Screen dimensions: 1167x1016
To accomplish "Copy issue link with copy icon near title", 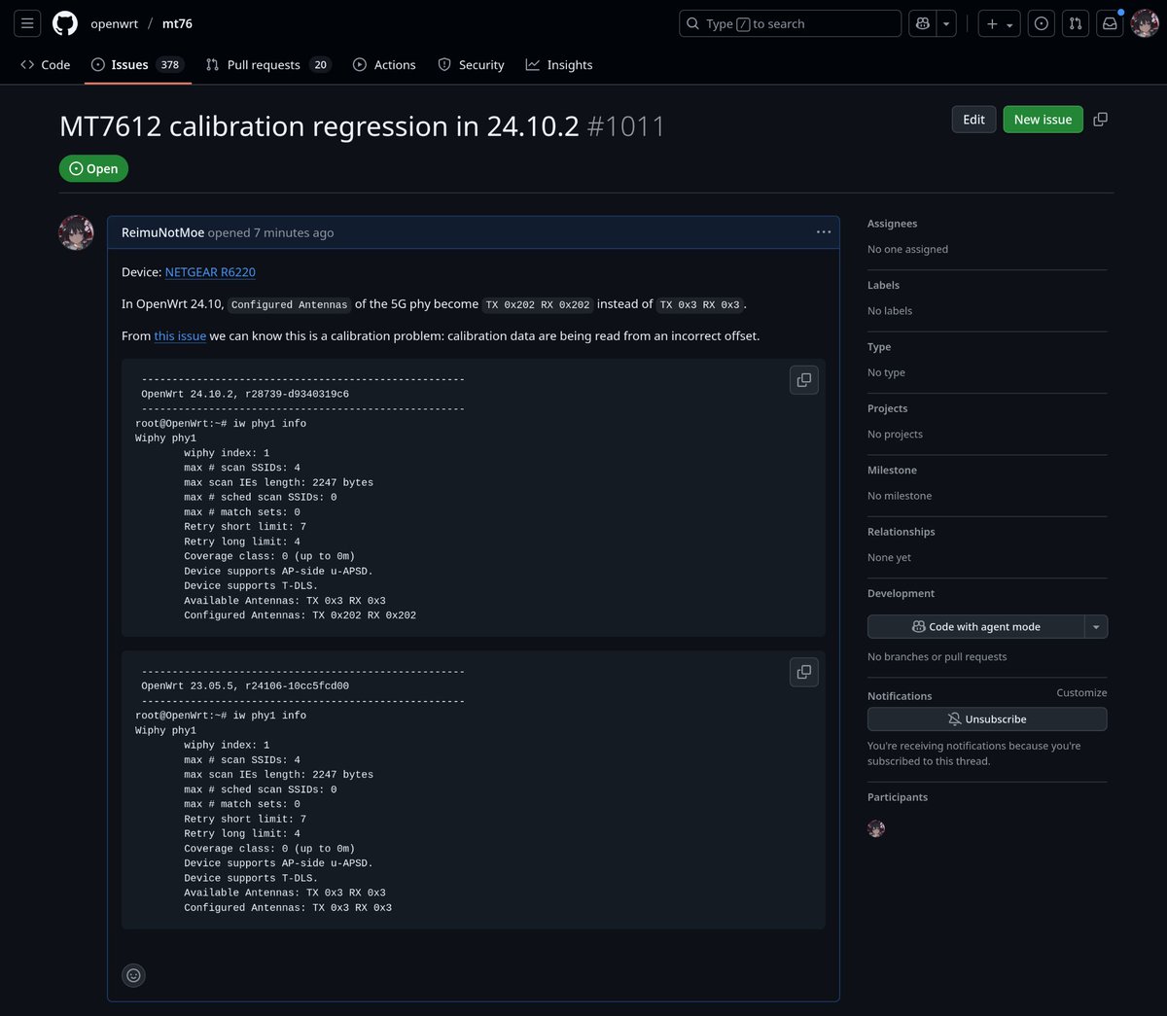I will tap(1100, 120).
